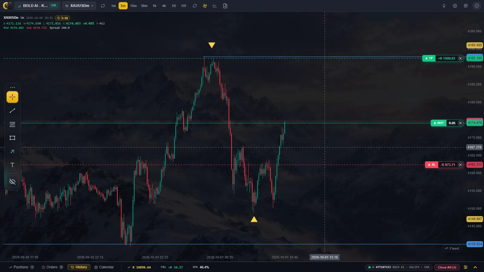Choose the 1W timeframe
The image size is (484, 272).
coord(184,6)
